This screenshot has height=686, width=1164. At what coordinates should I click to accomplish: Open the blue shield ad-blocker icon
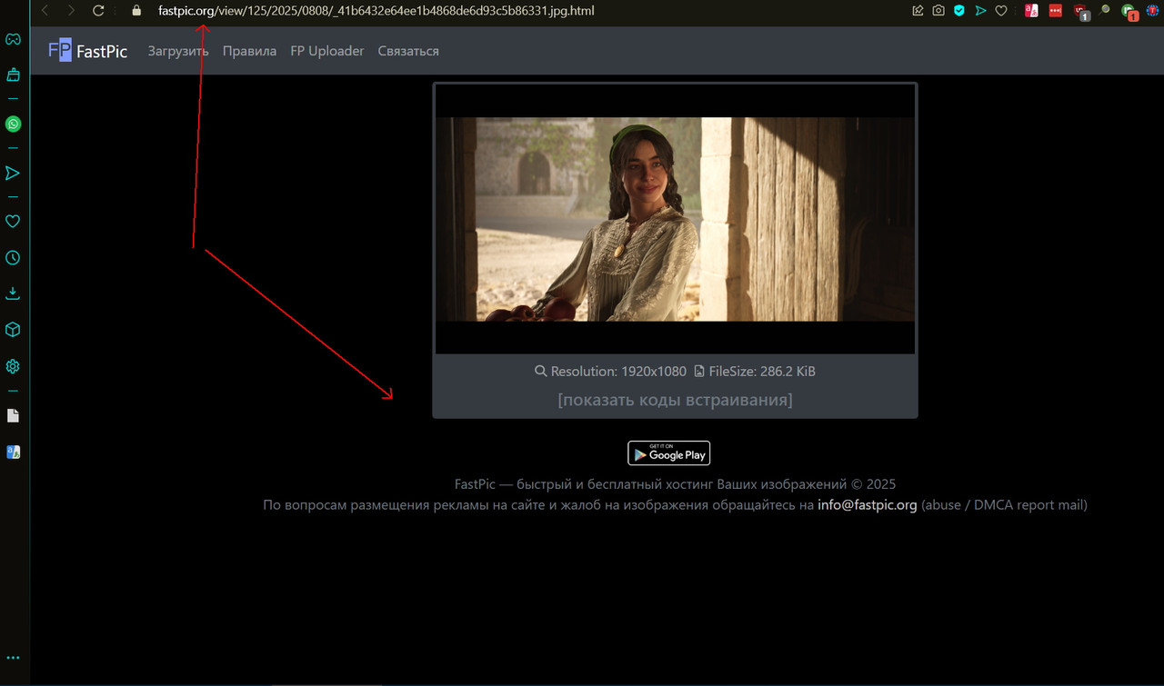click(958, 11)
